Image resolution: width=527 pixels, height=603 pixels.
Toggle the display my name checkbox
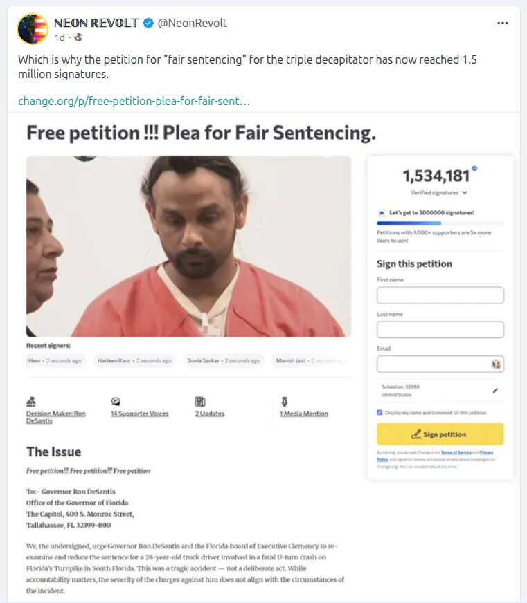(x=379, y=413)
